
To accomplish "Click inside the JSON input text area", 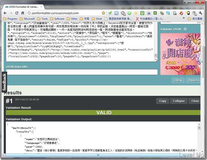I will (x=80, y=42).
